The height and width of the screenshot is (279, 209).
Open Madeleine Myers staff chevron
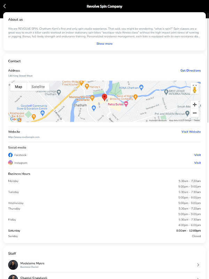click(x=198, y=265)
